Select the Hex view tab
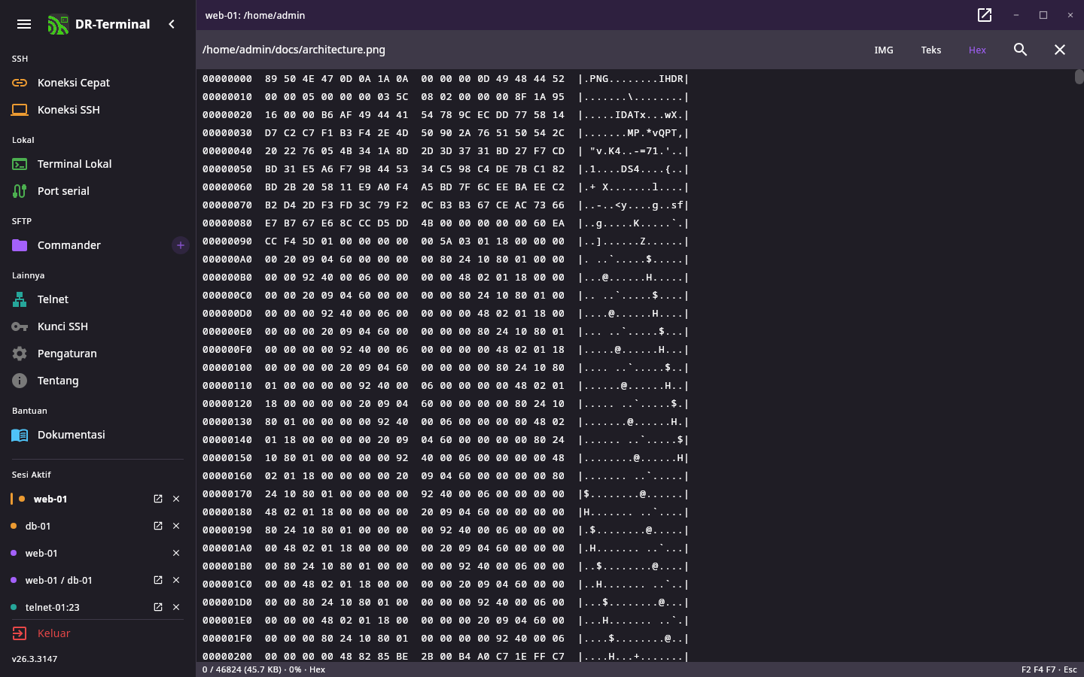 (977, 50)
